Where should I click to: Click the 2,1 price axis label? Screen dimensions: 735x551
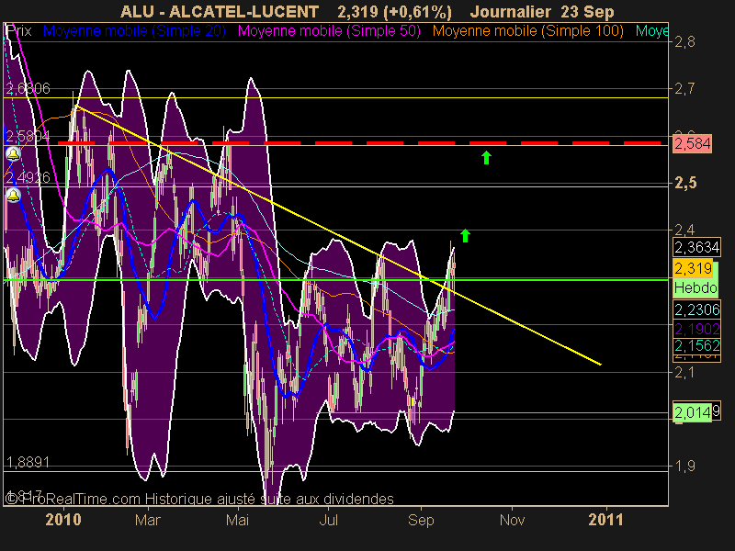pos(684,373)
